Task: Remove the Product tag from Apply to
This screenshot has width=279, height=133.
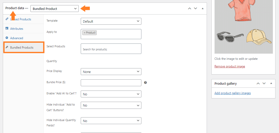Action: pos(85,33)
